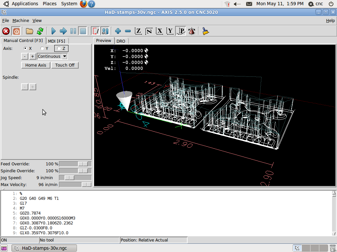The width and height of the screenshot is (337, 252).
Task: Open the Machine menu
Action: (x=21, y=20)
